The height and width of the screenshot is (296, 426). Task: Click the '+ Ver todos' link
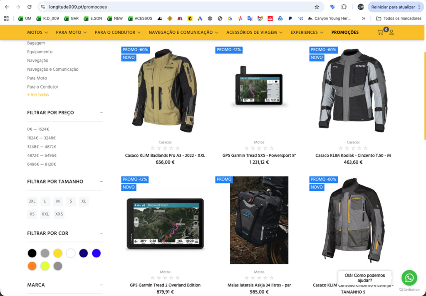click(x=38, y=95)
